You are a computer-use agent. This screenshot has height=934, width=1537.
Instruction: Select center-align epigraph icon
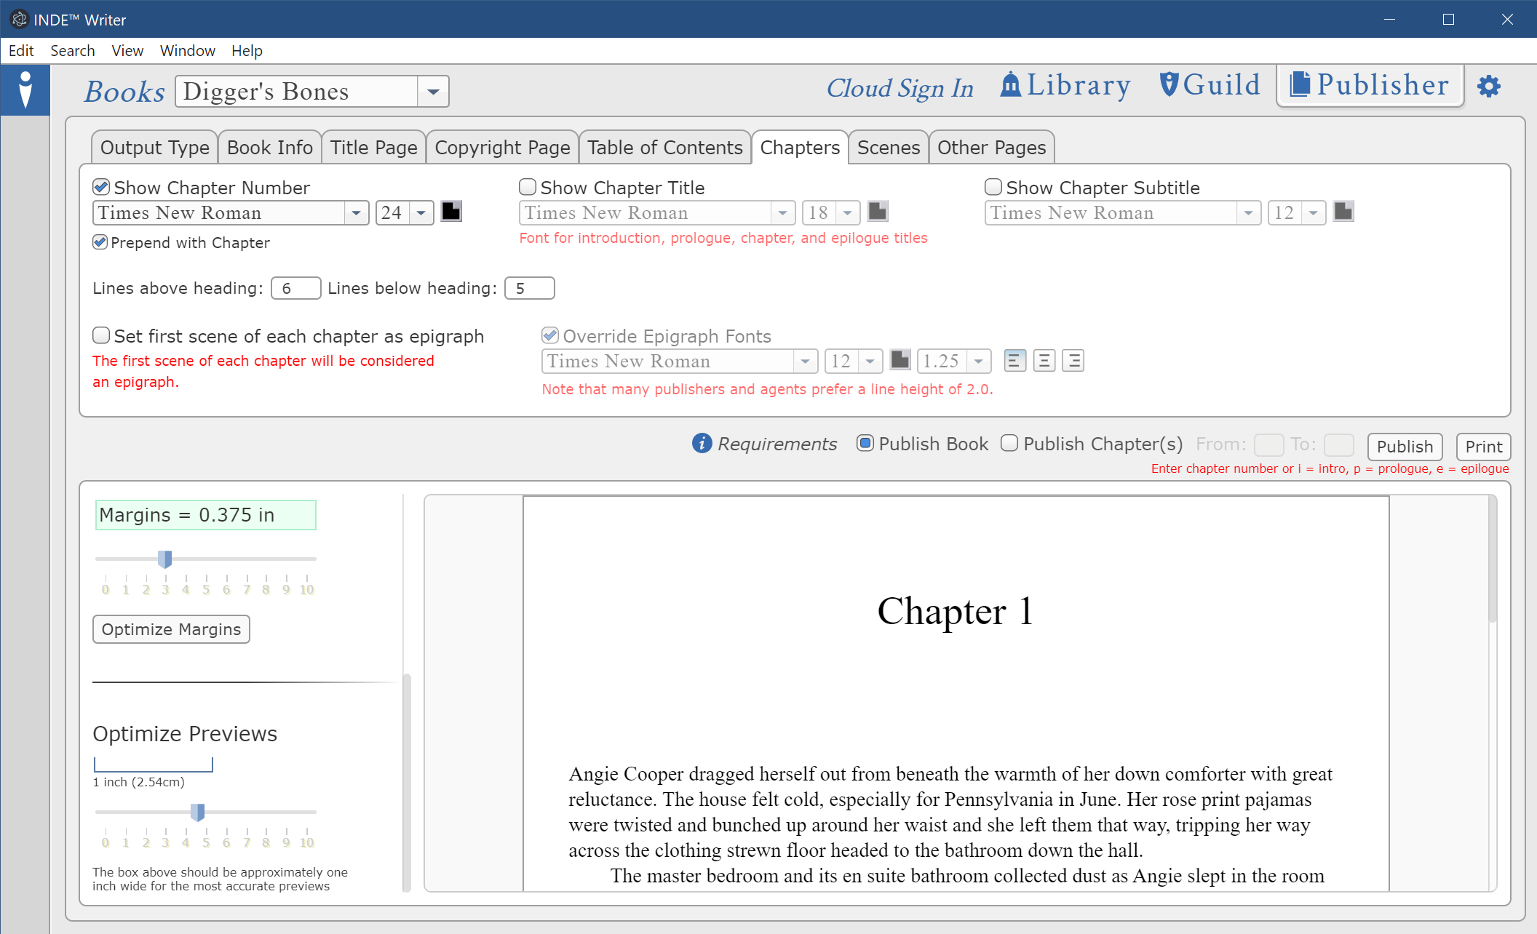click(x=1044, y=361)
